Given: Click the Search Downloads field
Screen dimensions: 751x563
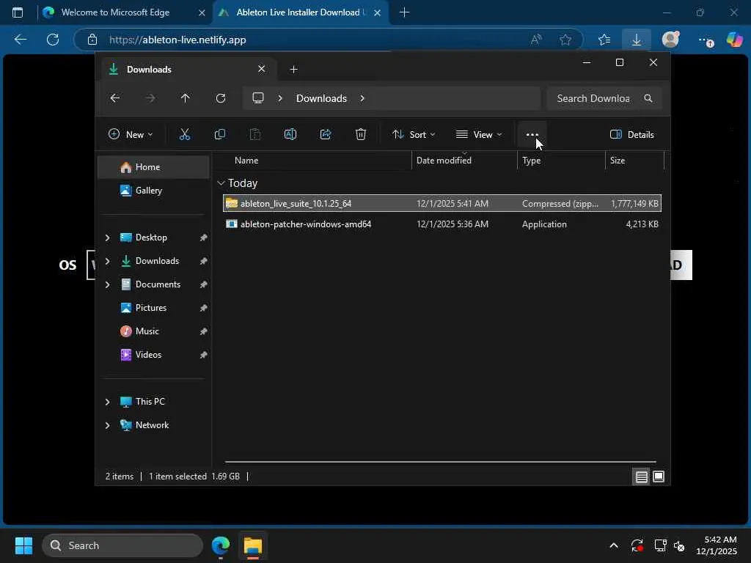Looking at the screenshot, I should [604, 98].
